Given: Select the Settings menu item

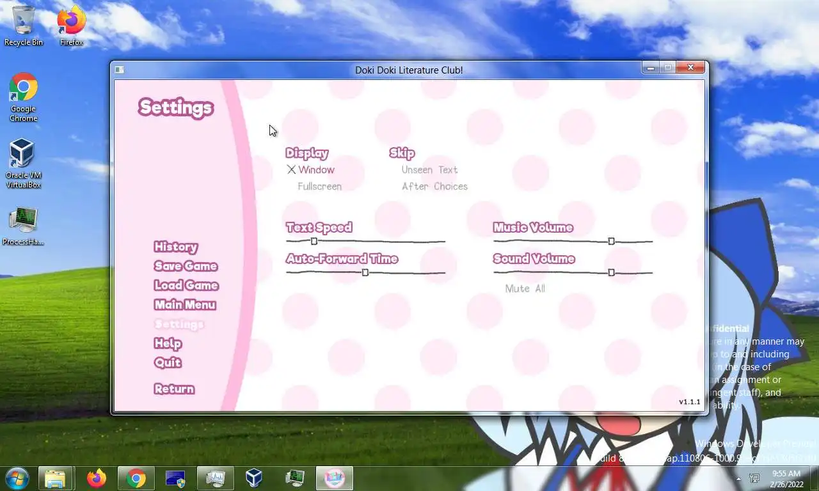Looking at the screenshot, I should pyautogui.click(x=179, y=324).
